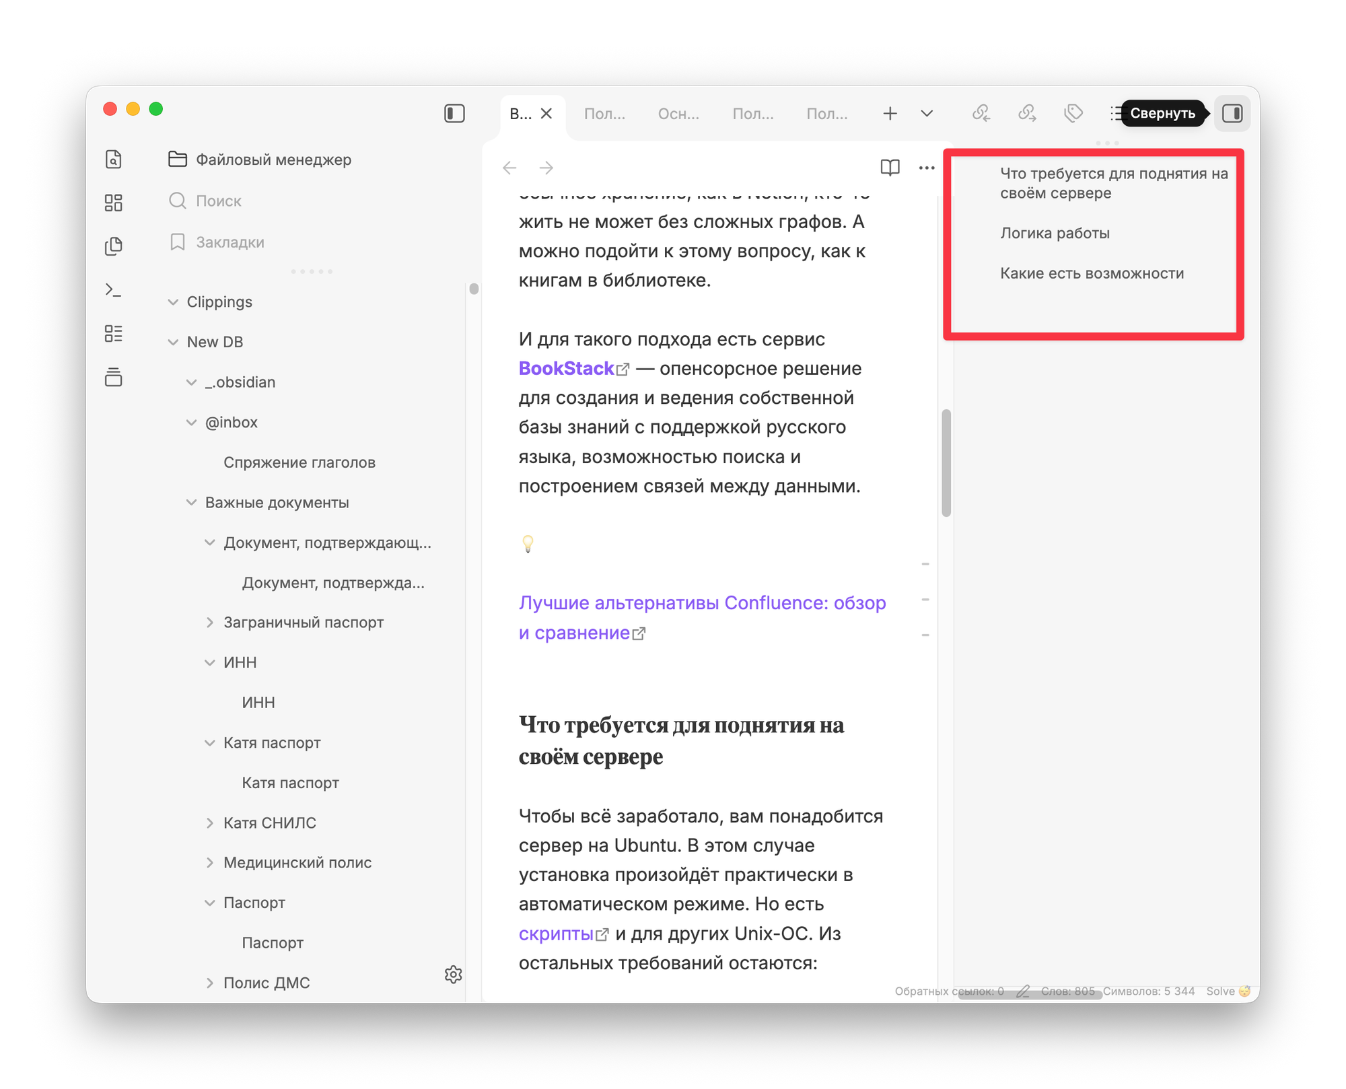Open the canvas grid icon in ribbon
Viewport: 1346px width, 1089px height.
114,203
